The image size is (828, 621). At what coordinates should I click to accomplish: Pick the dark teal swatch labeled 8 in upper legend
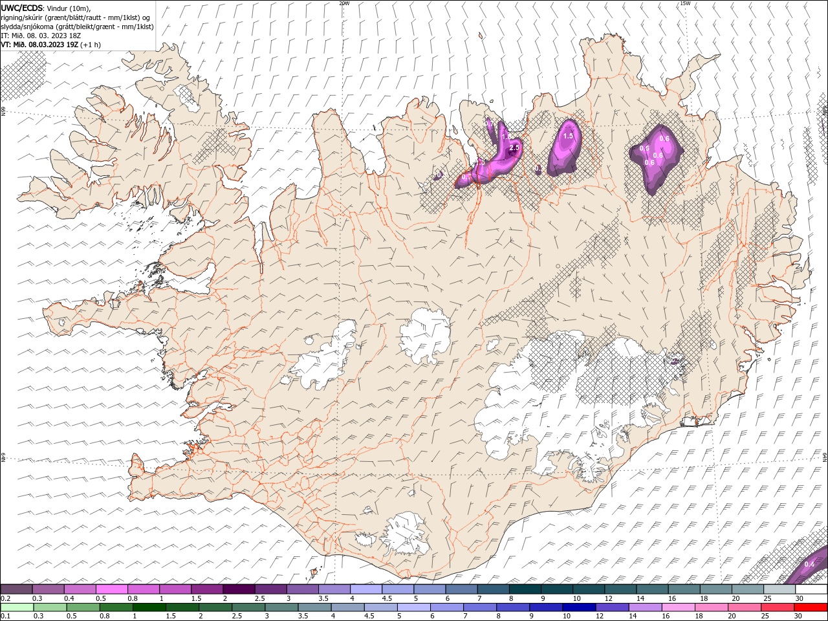tap(525, 589)
